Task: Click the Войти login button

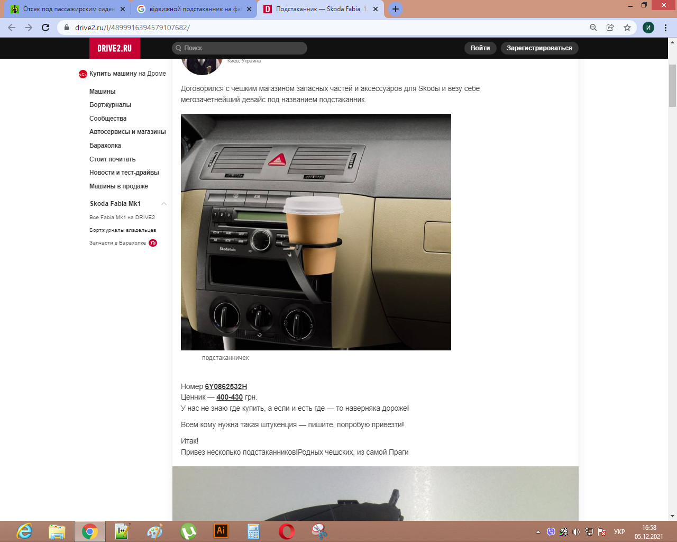Action: (480, 48)
